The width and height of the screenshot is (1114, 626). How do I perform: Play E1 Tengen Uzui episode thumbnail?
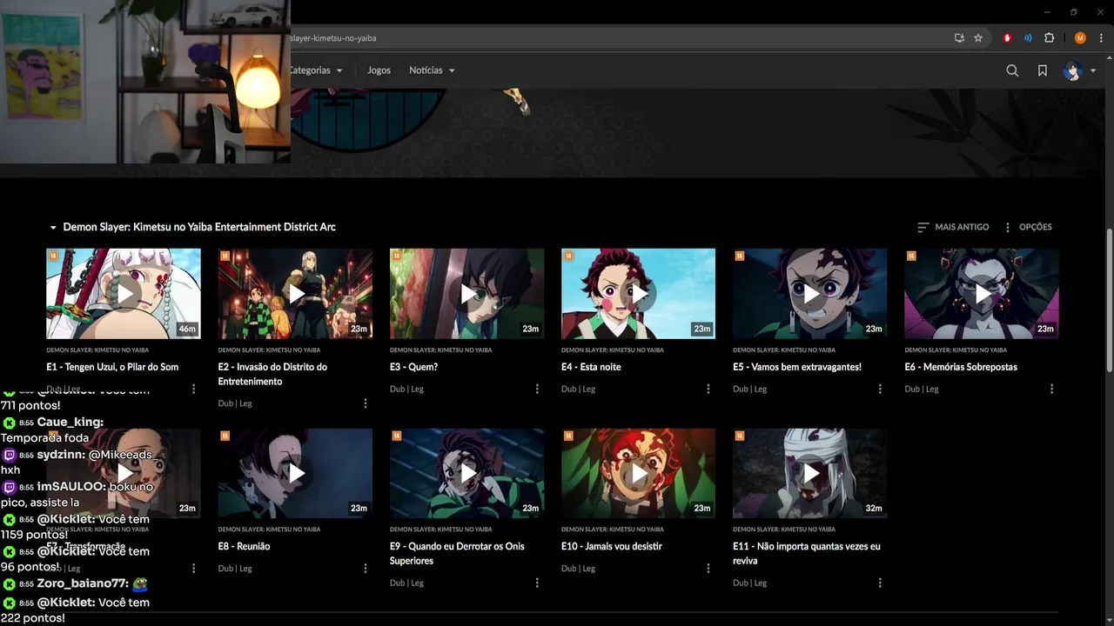[124, 294]
